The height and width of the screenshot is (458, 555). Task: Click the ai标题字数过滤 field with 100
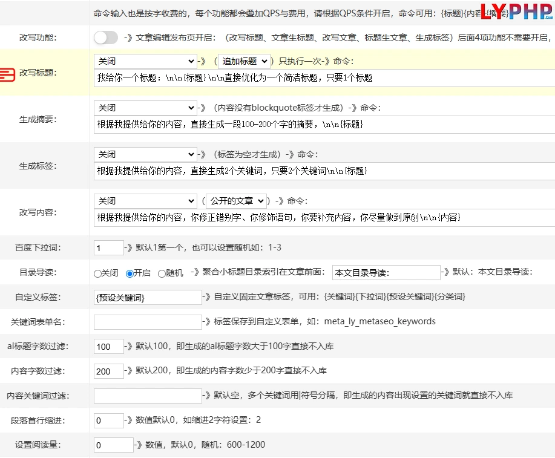tap(109, 347)
